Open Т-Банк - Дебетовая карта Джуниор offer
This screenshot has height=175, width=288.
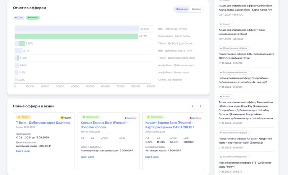tap(43, 123)
